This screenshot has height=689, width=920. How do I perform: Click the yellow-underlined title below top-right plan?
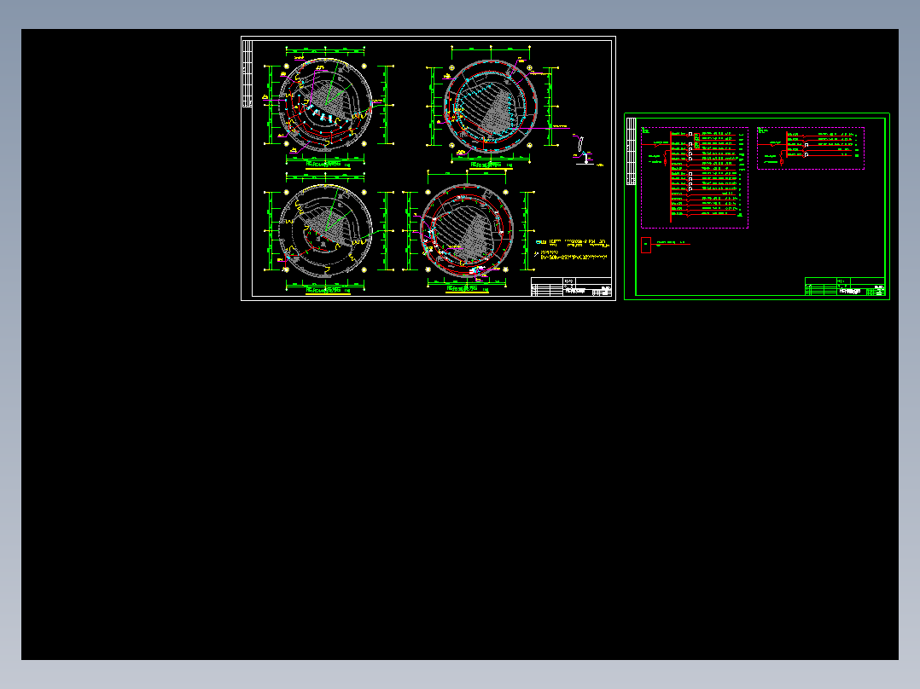pos(492,166)
